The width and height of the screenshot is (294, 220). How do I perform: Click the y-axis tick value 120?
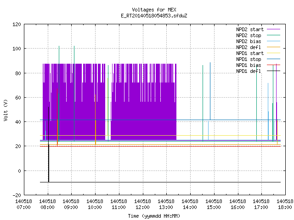17,24
